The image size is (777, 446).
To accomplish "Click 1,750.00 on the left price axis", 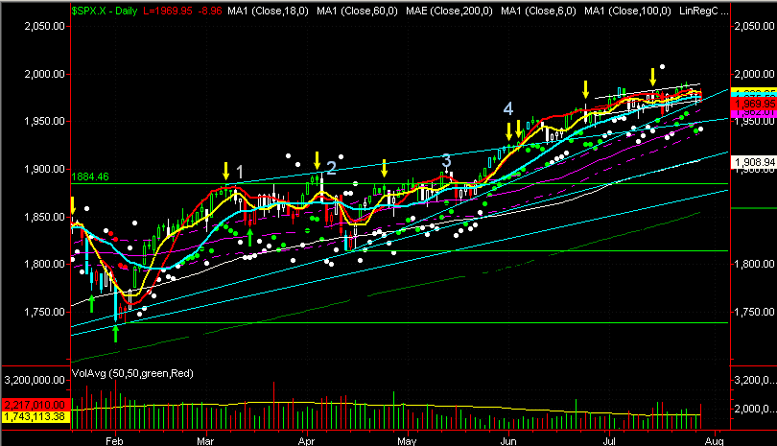I will [x=44, y=312].
